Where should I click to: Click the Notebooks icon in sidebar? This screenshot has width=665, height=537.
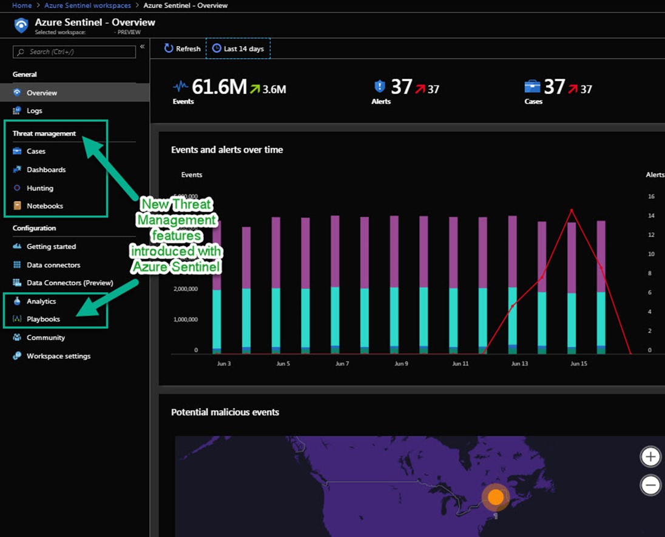[17, 206]
